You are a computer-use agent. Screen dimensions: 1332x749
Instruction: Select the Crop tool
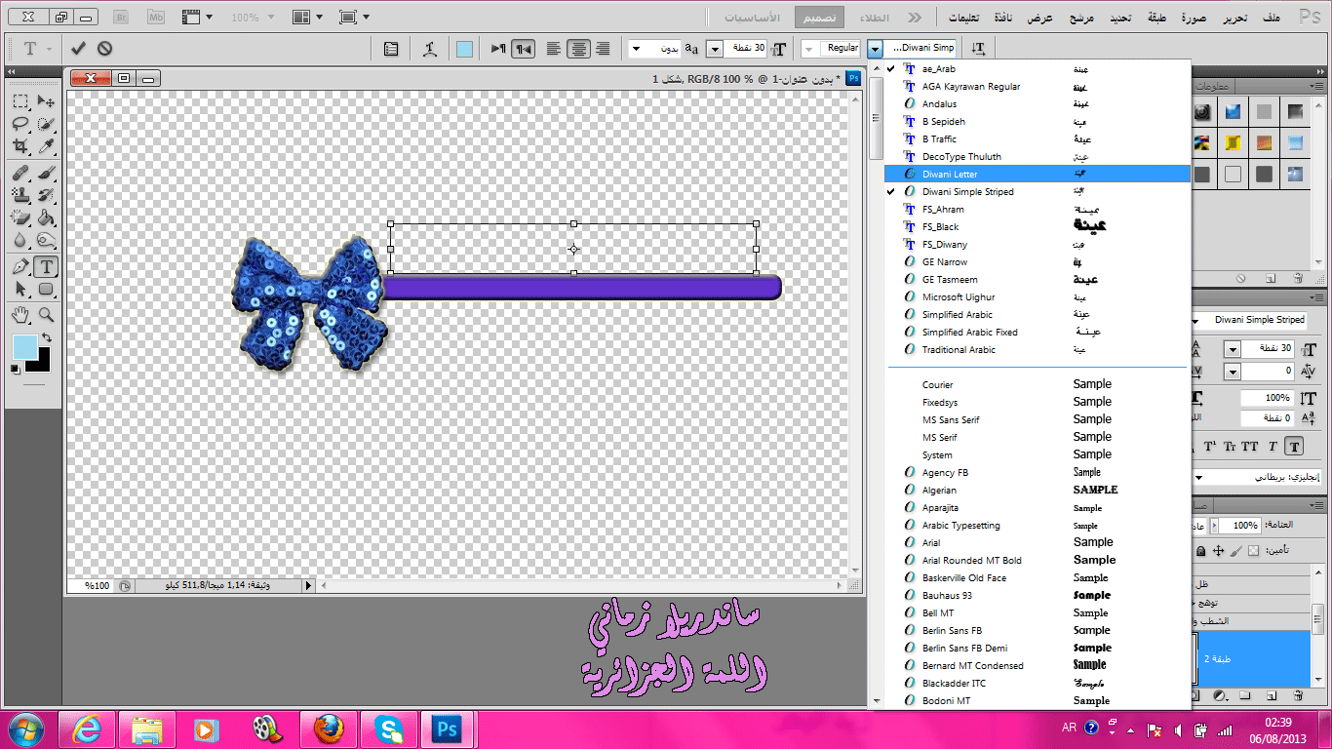coord(20,147)
